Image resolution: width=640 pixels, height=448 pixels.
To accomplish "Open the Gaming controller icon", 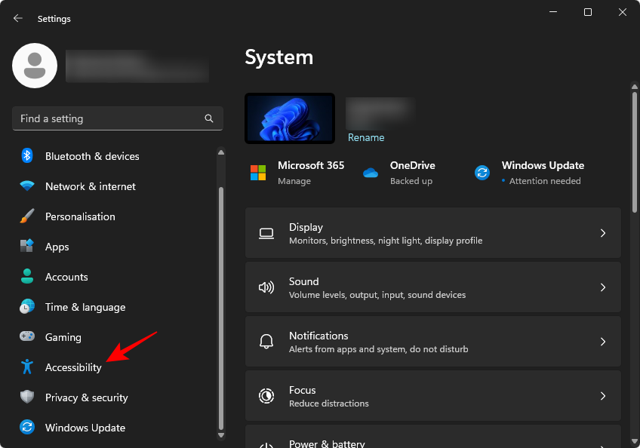I will coord(26,337).
